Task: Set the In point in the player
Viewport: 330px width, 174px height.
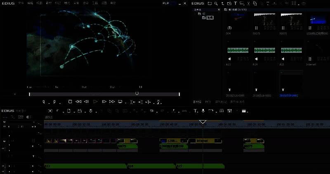Action: tap(44, 102)
